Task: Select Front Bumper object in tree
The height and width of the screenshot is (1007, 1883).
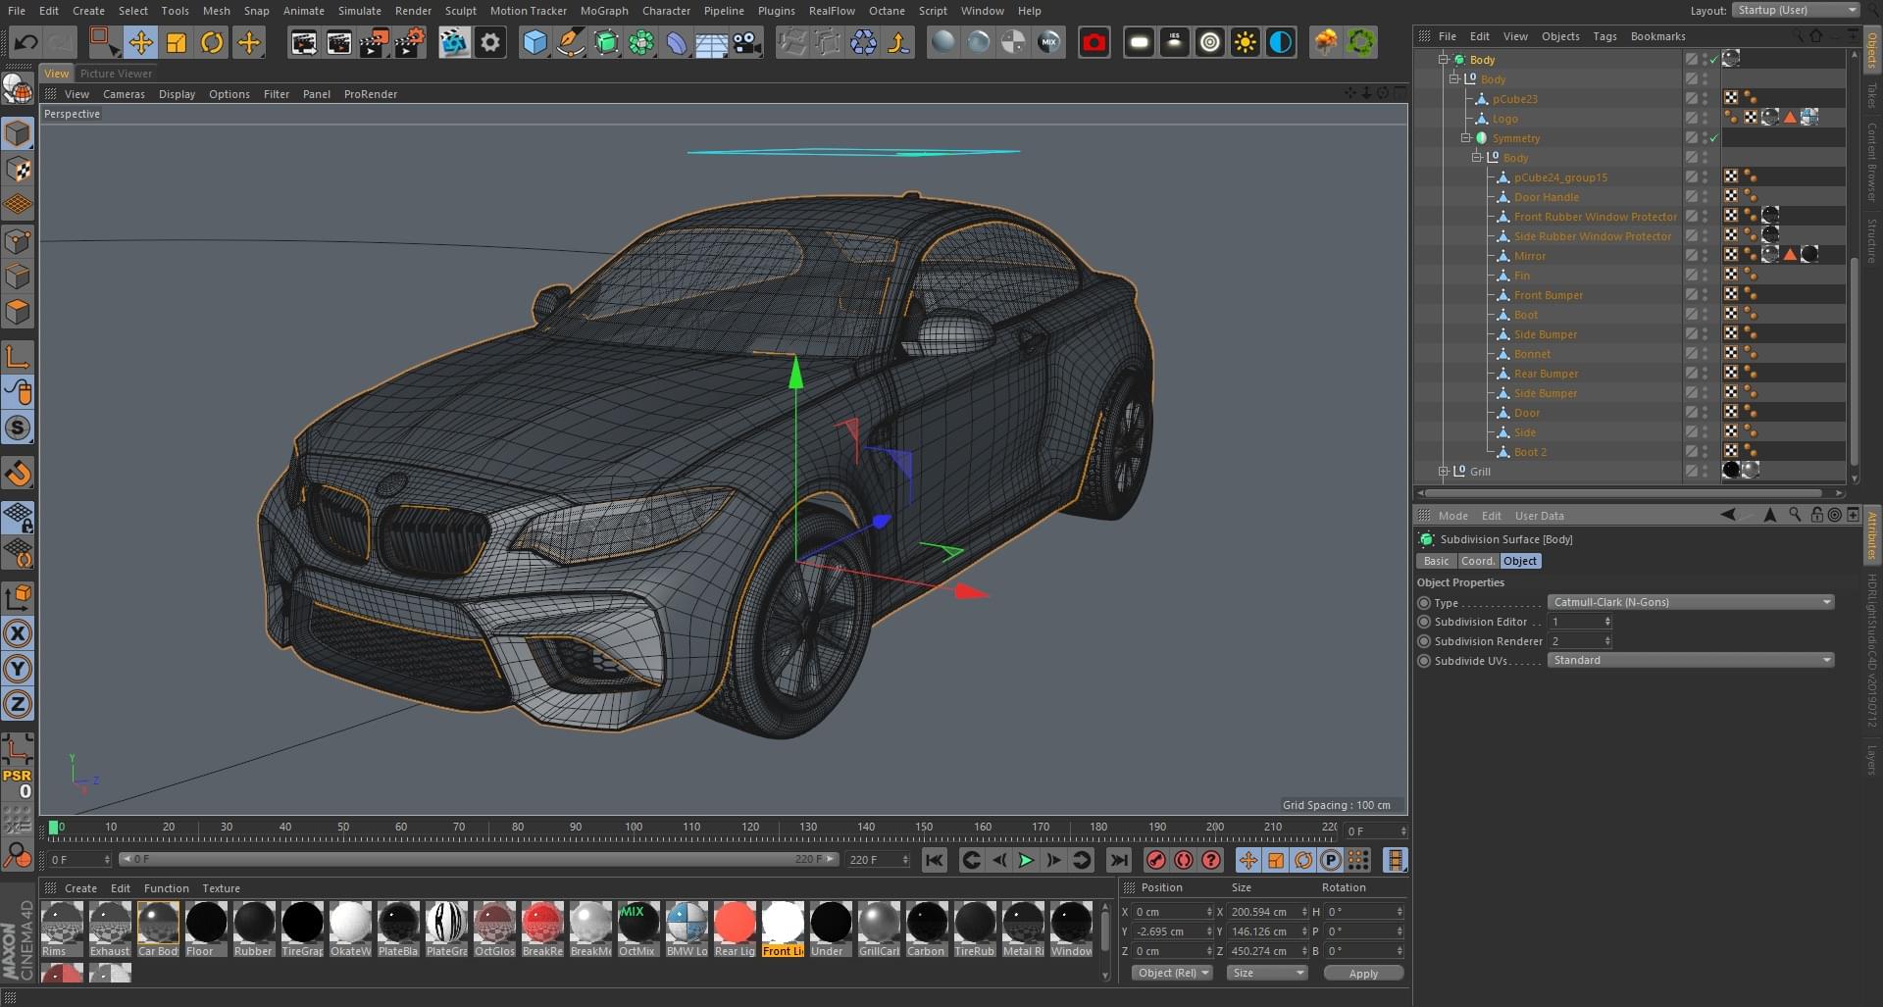Action: (1548, 295)
